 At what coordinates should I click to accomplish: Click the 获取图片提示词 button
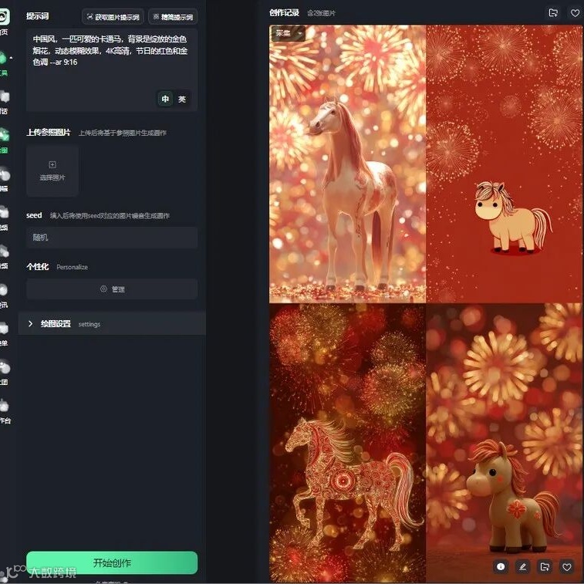coord(113,17)
